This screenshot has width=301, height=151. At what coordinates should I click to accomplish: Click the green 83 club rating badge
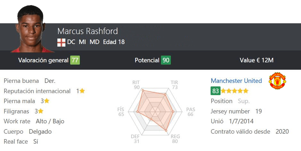click(215, 91)
